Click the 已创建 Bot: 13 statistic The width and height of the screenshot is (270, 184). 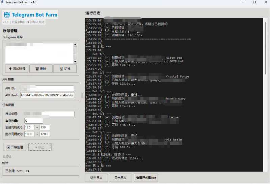coord(17,171)
